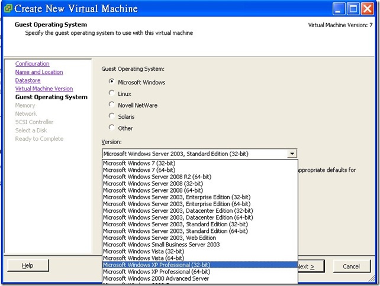Choose Windows Server 2008 R2 (64-bit)
Screen dimensions: 380x286
click(x=200, y=177)
